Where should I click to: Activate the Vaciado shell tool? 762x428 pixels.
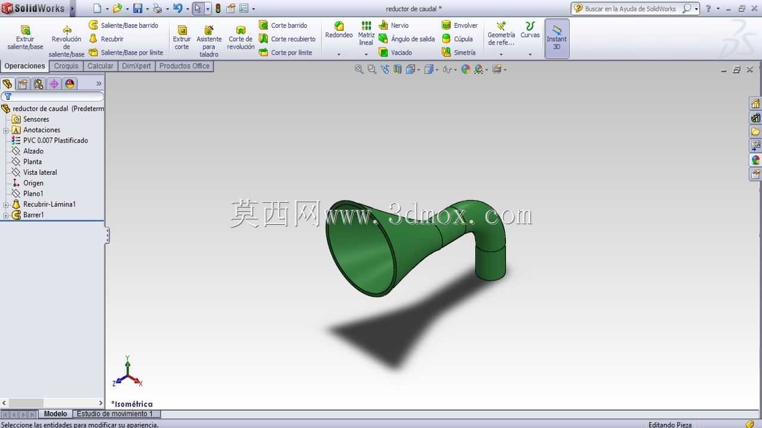tap(395, 53)
